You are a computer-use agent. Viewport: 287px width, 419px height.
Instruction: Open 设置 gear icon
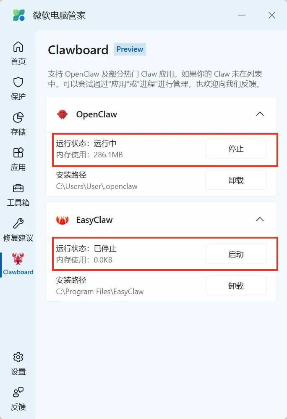click(18, 357)
